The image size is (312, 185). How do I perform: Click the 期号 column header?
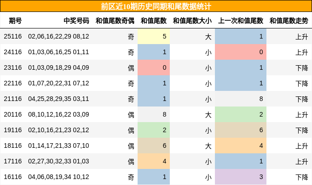pyautogui.click(x=15, y=21)
